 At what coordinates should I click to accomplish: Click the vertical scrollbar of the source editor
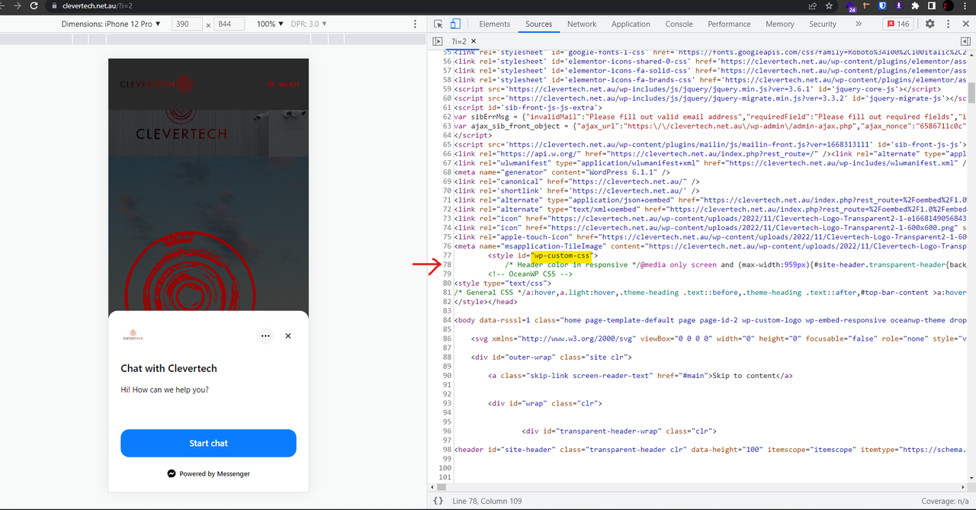pos(971,91)
